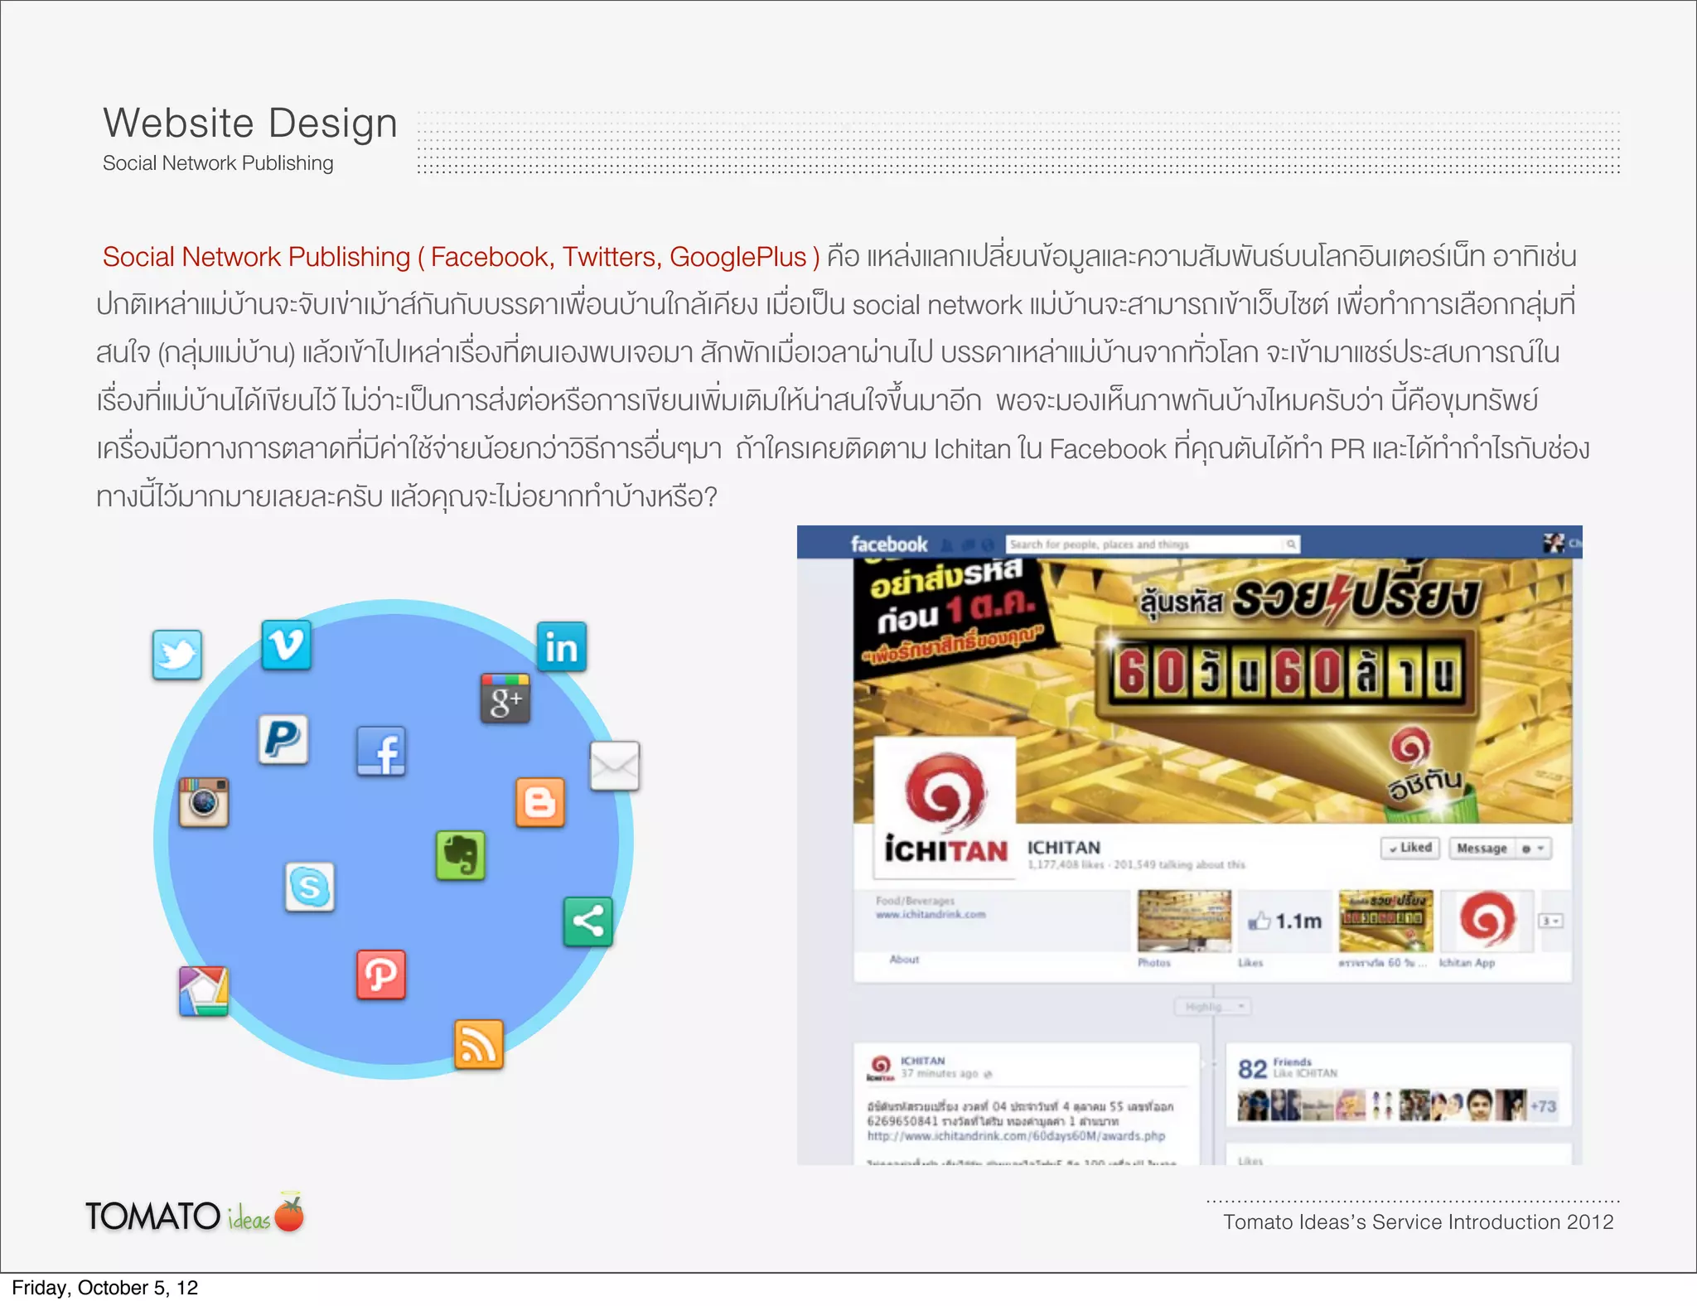Click the user avatar in Facebook bar
This screenshot has width=1697, height=1306.
tap(1554, 544)
